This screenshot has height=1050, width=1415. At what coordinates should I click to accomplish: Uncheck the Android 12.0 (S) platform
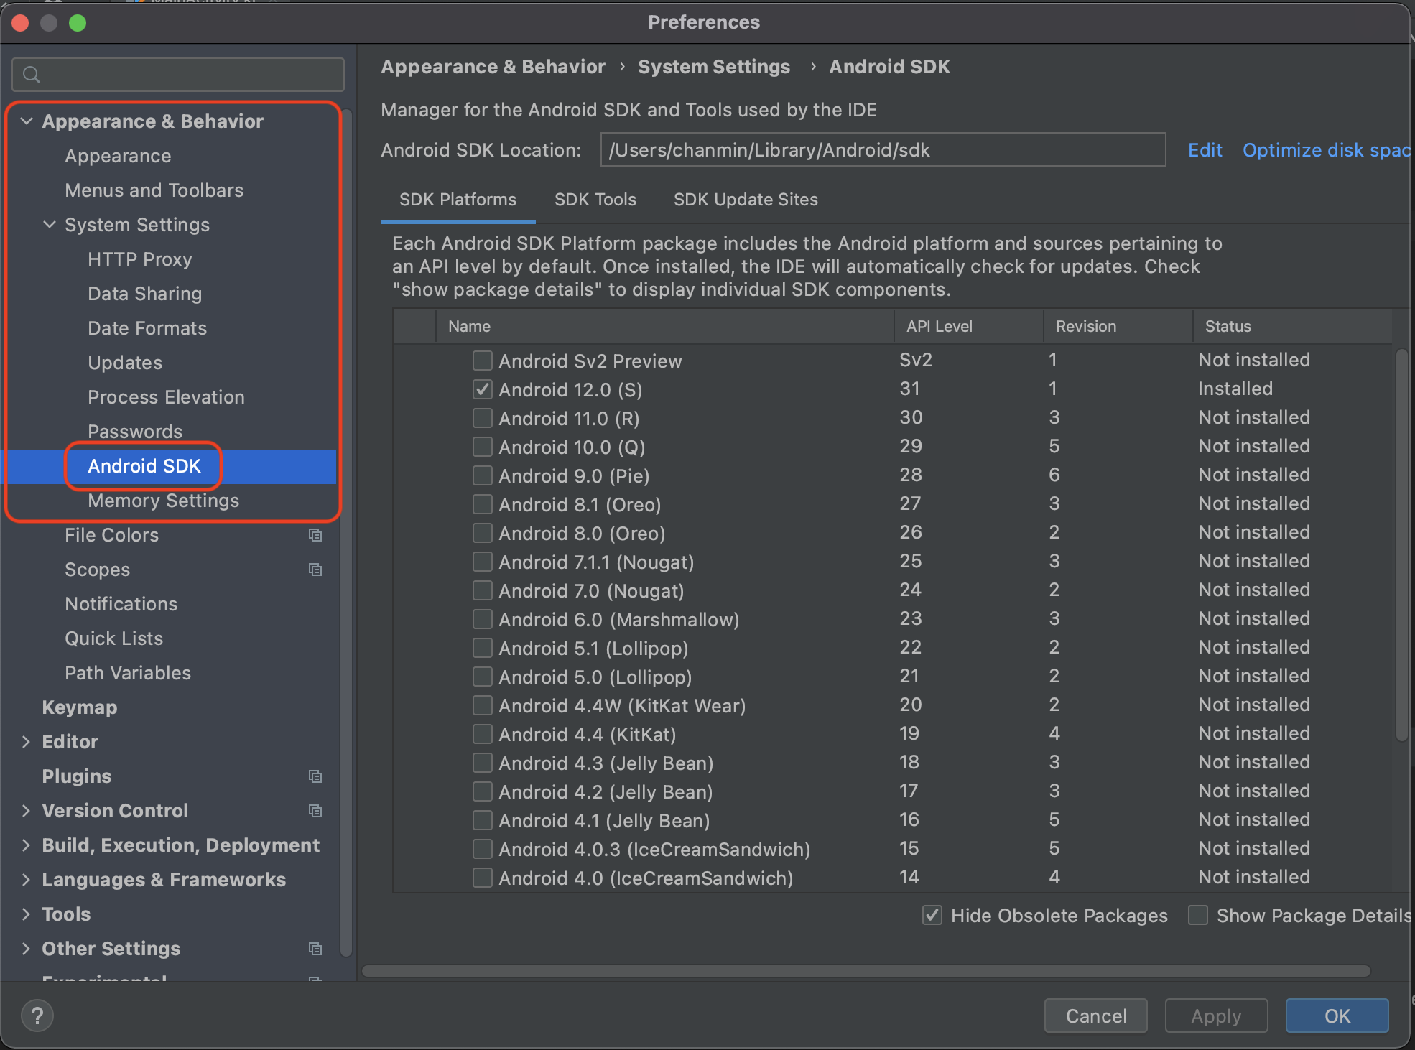tap(483, 389)
